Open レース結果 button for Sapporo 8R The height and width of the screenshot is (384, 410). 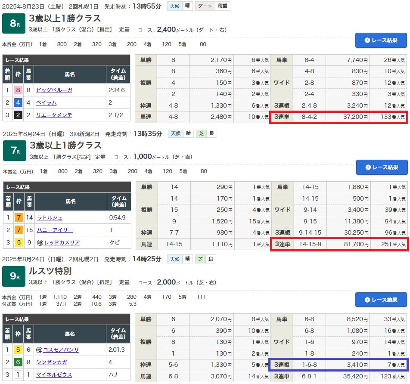pos(381,40)
